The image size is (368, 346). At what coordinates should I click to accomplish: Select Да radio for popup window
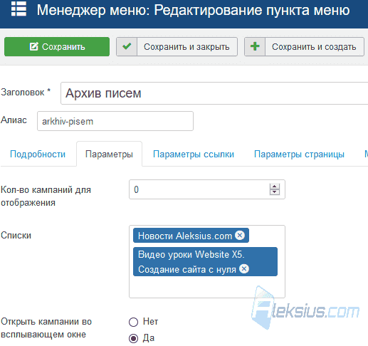click(x=133, y=338)
